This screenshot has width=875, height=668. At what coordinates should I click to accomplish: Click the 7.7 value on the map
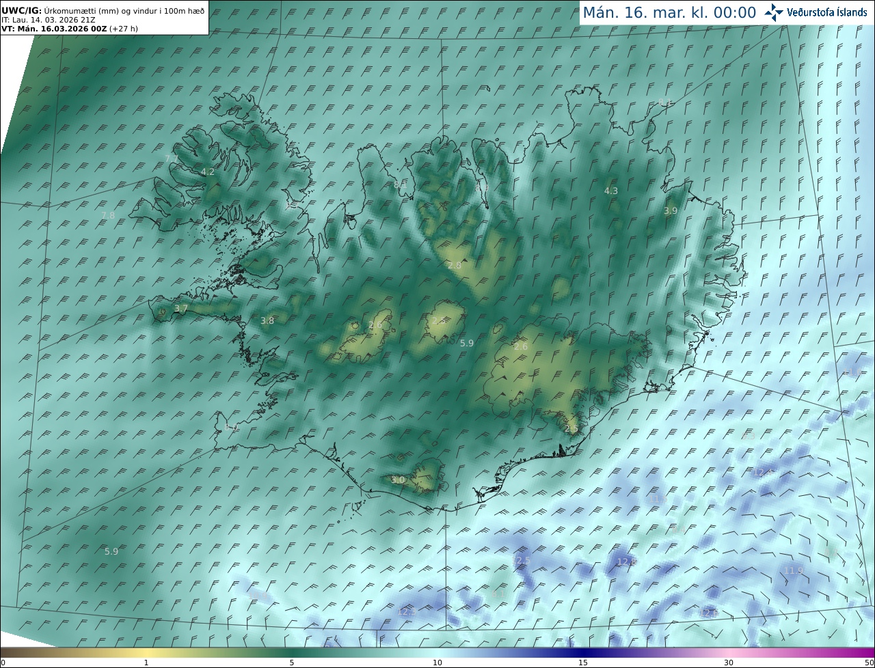point(171,158)
